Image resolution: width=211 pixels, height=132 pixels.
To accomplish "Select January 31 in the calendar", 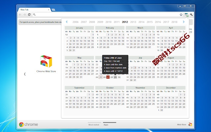I will [x=74, y=50].
